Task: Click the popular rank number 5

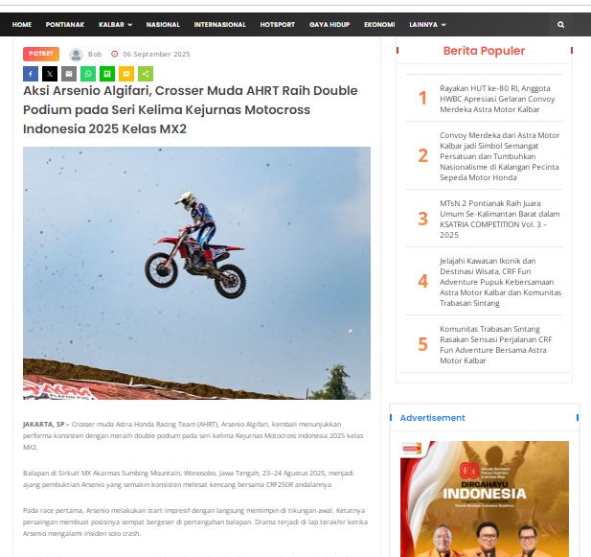Action: 422,344
